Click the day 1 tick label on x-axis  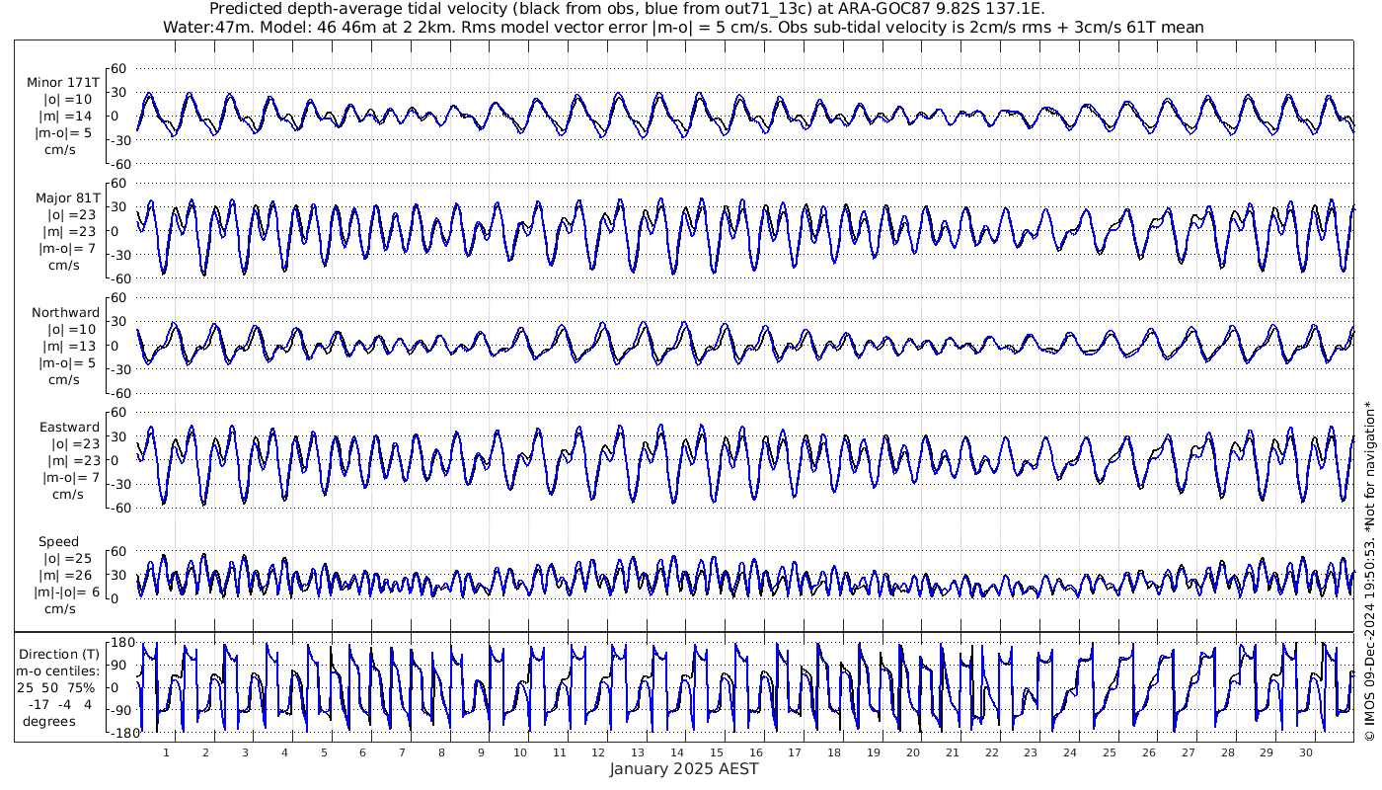[x=166, y=751]
